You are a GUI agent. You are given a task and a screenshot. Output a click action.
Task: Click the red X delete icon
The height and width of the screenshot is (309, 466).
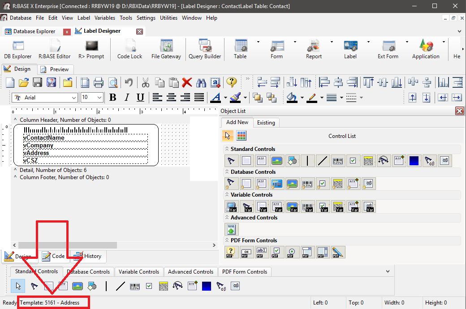tap(187, 83)
